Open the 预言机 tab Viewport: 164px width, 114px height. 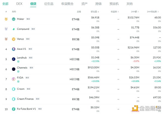point(114,4)
